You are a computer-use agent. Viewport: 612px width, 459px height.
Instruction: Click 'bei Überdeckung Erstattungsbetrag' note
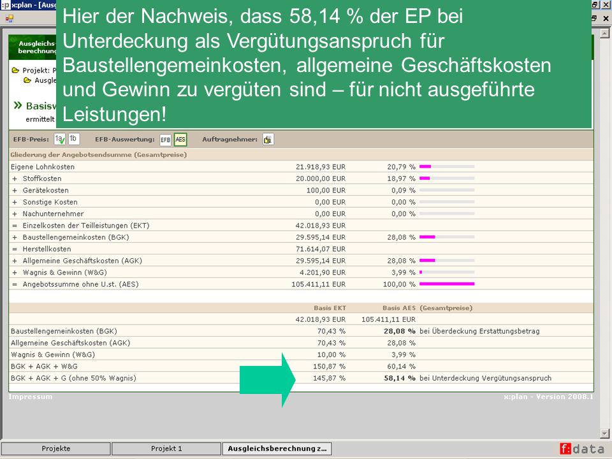click(479, 331)
